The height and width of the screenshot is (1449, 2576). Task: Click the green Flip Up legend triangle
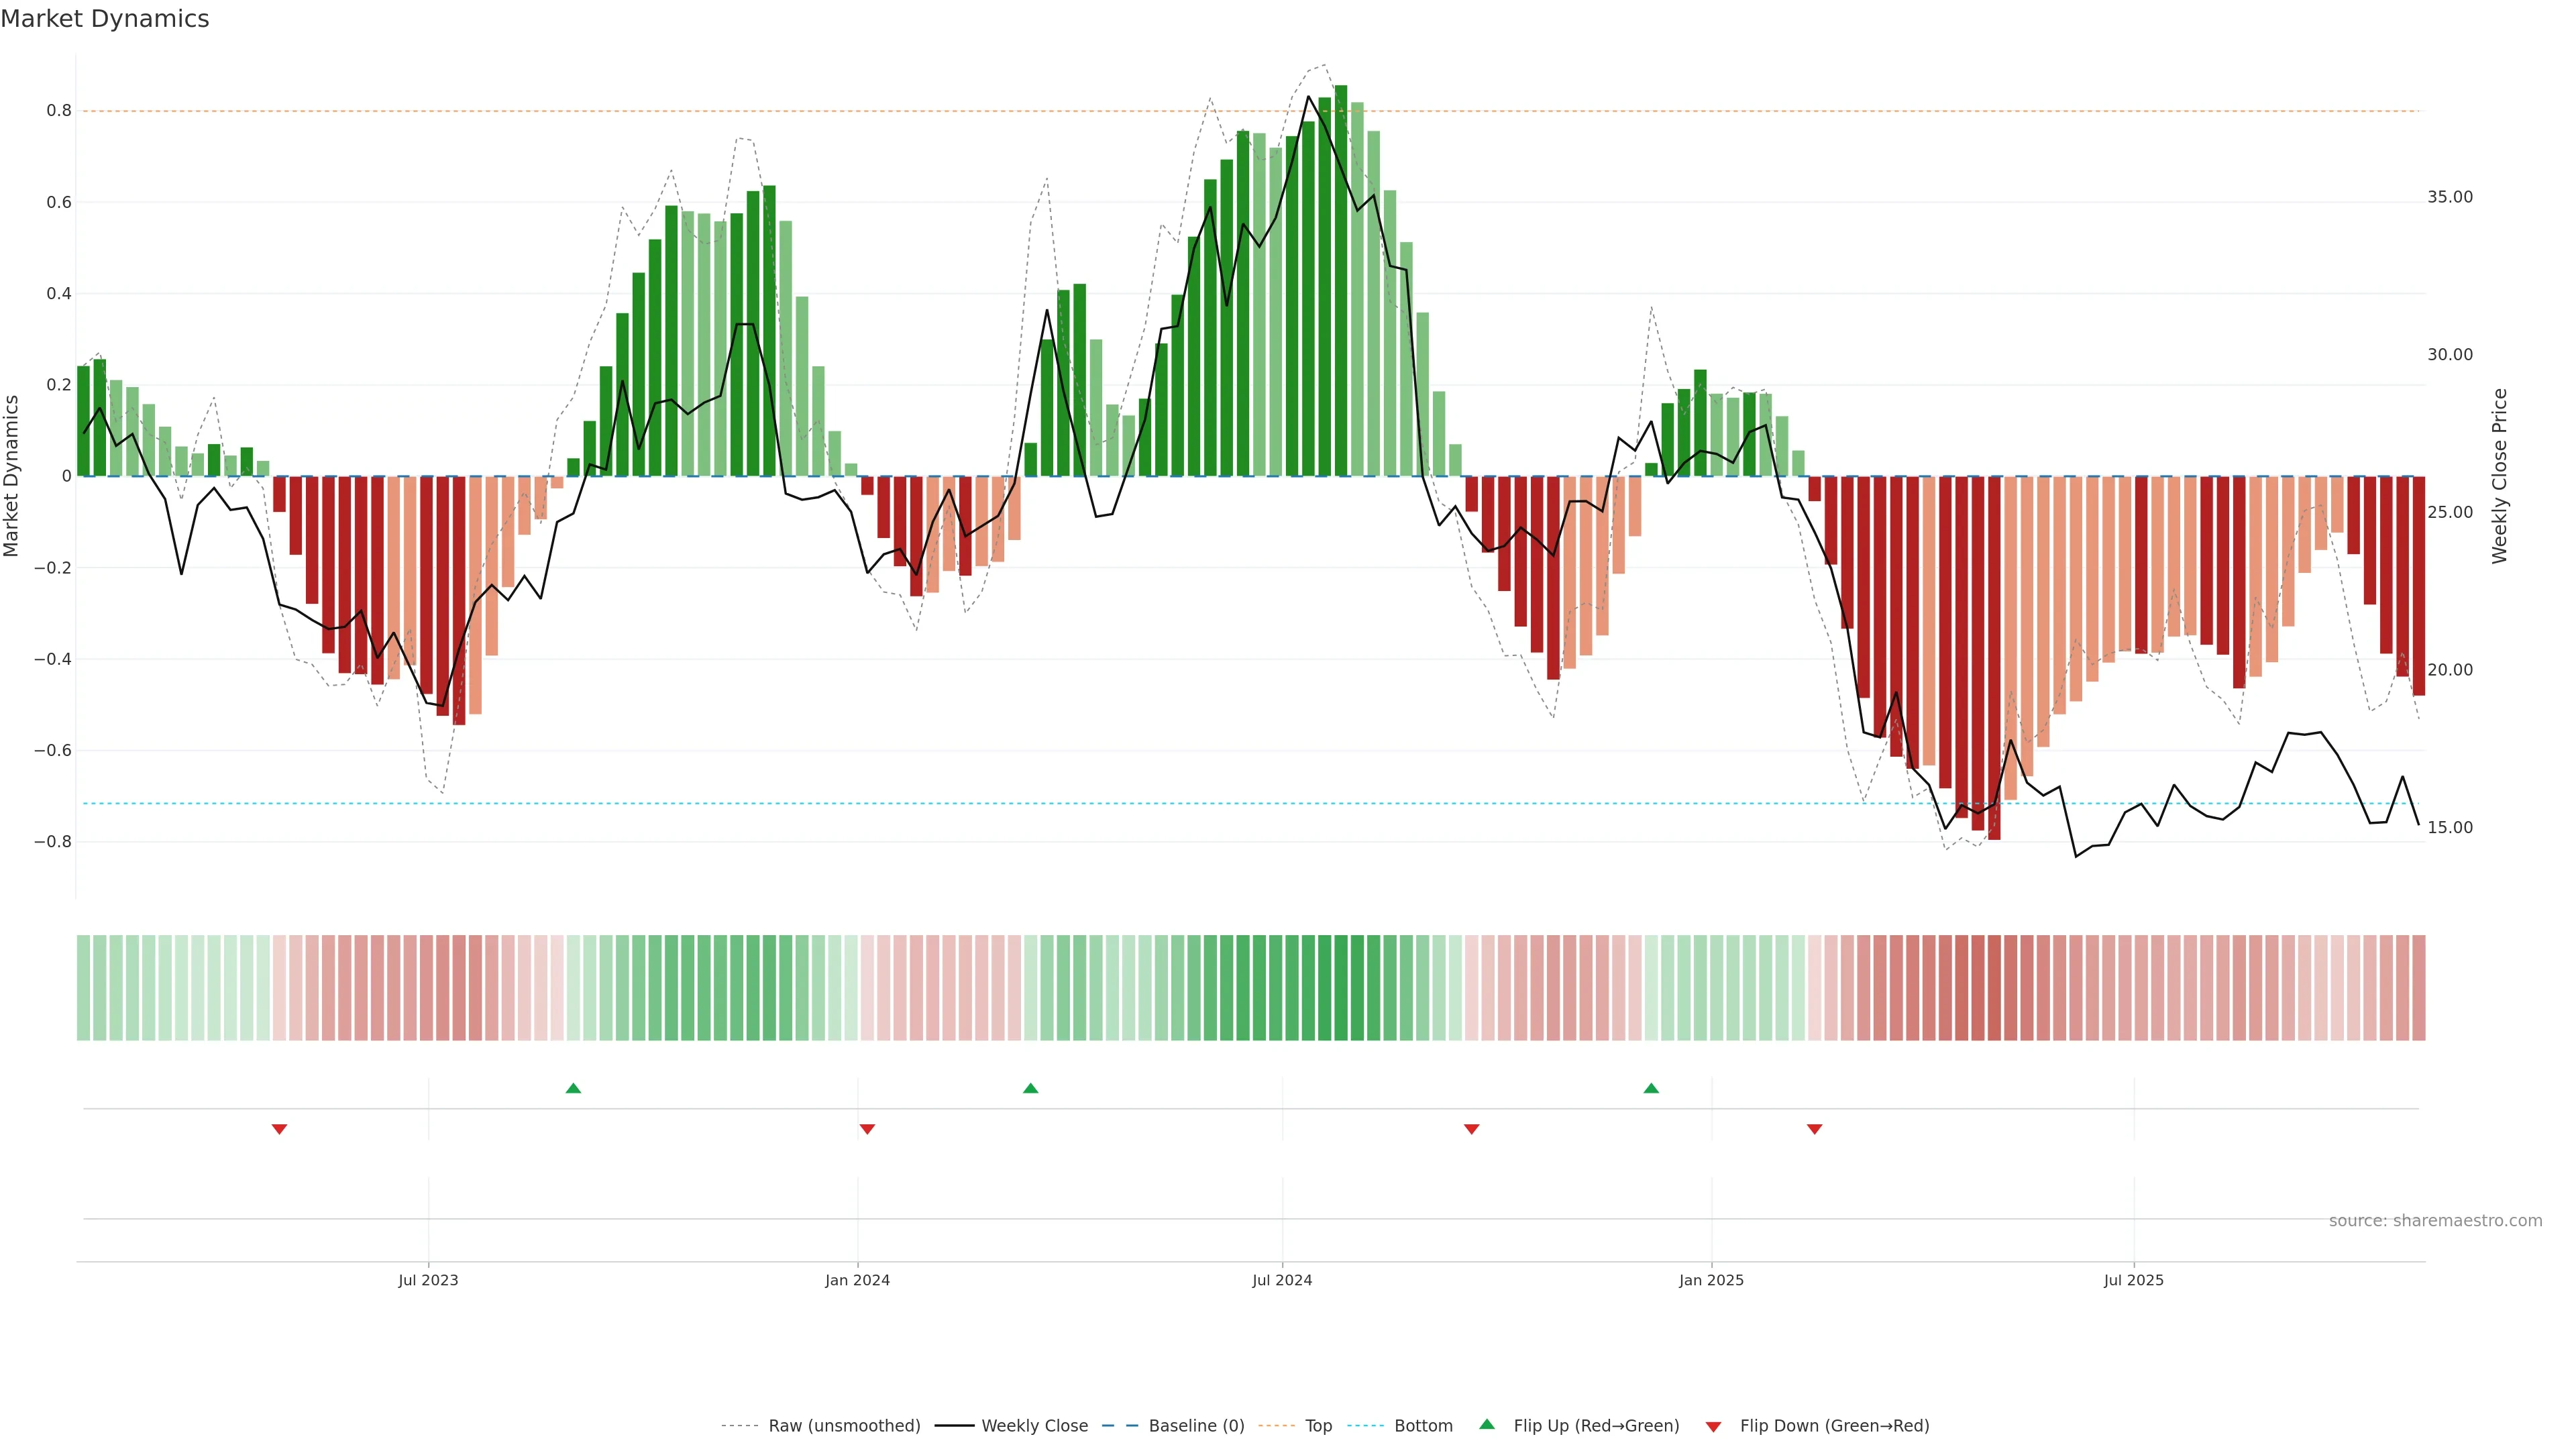point(1486,1424)
